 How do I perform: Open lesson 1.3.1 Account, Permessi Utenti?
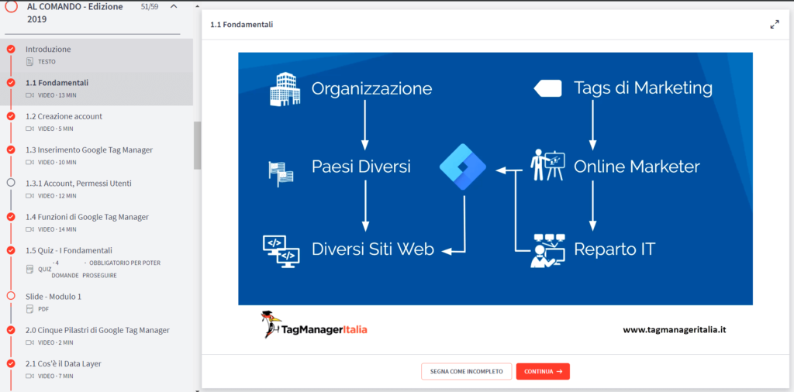click(x=78, y=183)
